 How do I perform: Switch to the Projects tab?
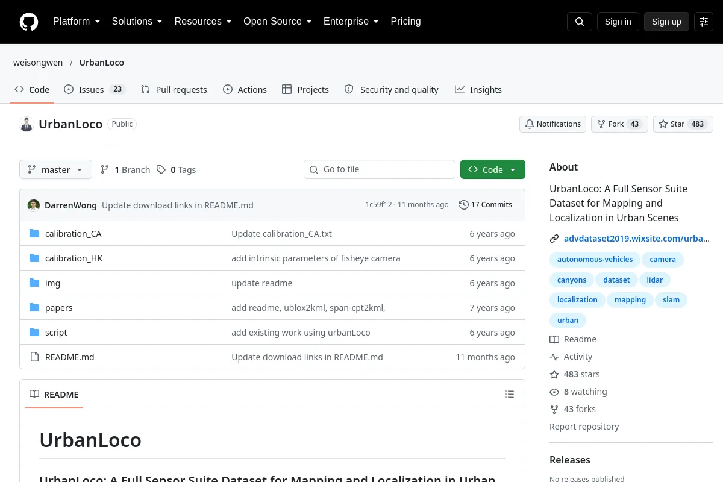coord(305,90)
